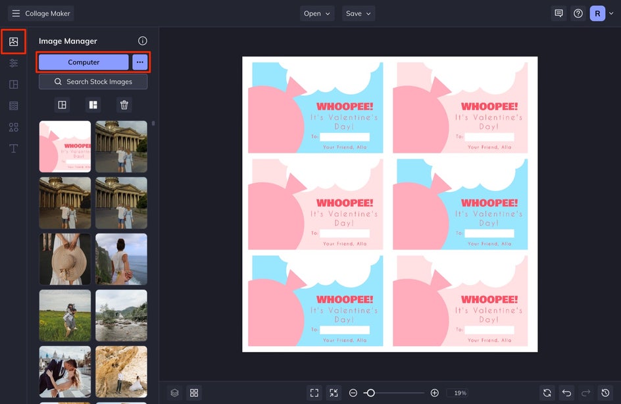Select the couple in green field thumbnail
The height and width of the screenshot is (404, 621).
(65, 315)
